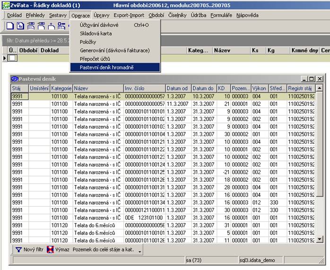Open the Přehledy menu

(35, 15)
